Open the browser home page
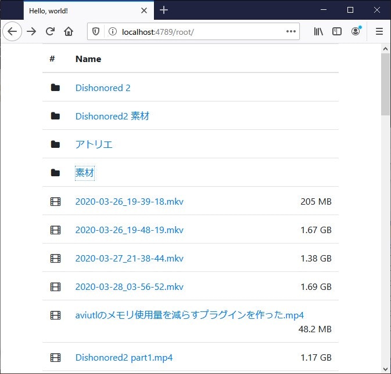The image size is (391, 374). 69,31
